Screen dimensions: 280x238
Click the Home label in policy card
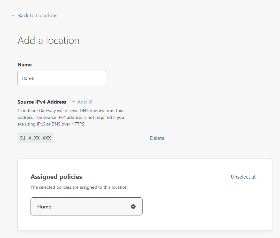coord(44,207)
